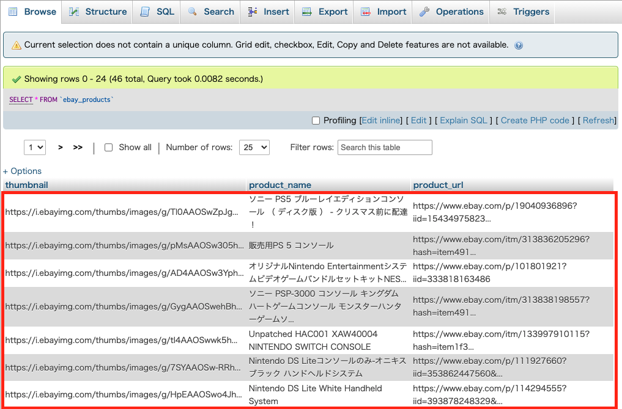The width and height of the screenshot is (622, 409).
Task: Click the Search magnifier icon
Action: (193, 12)
